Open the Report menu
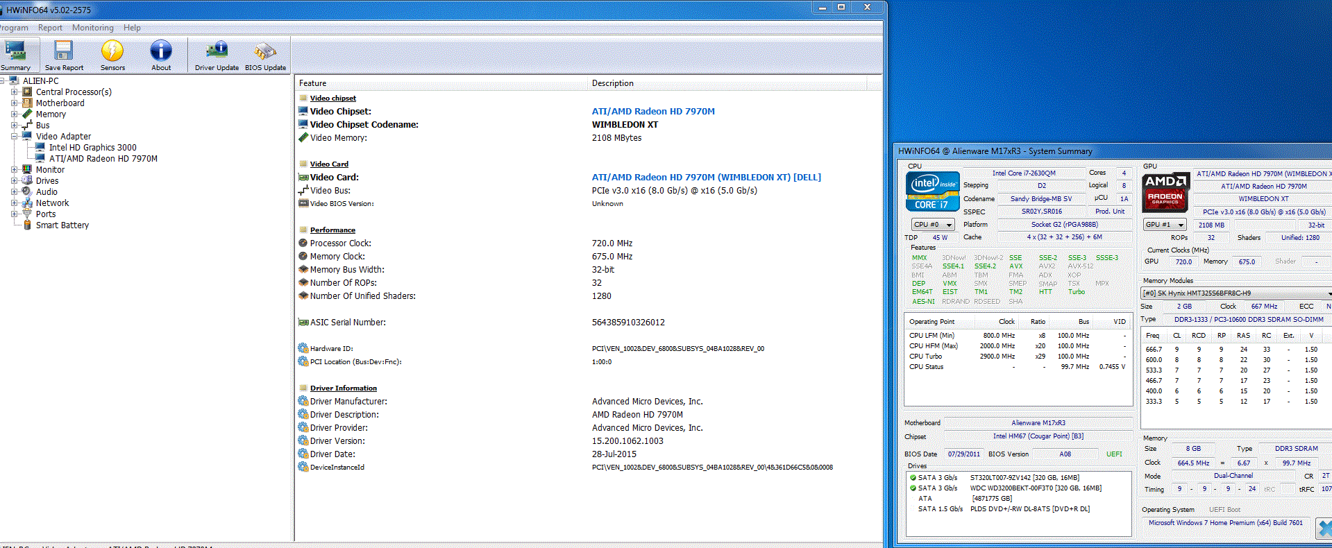 (50, 28)
